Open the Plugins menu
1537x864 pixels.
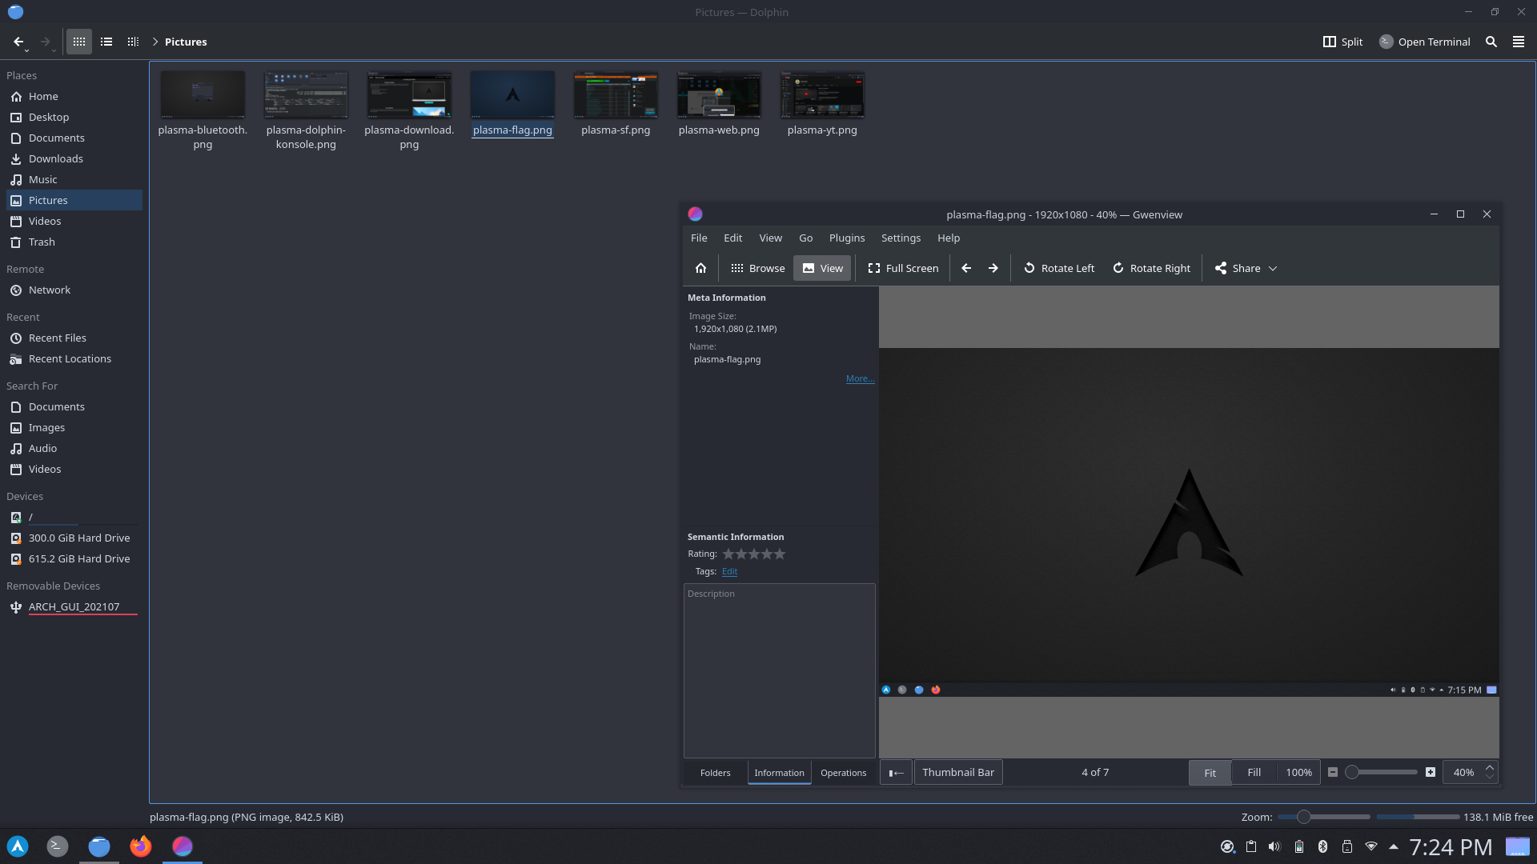846,238
